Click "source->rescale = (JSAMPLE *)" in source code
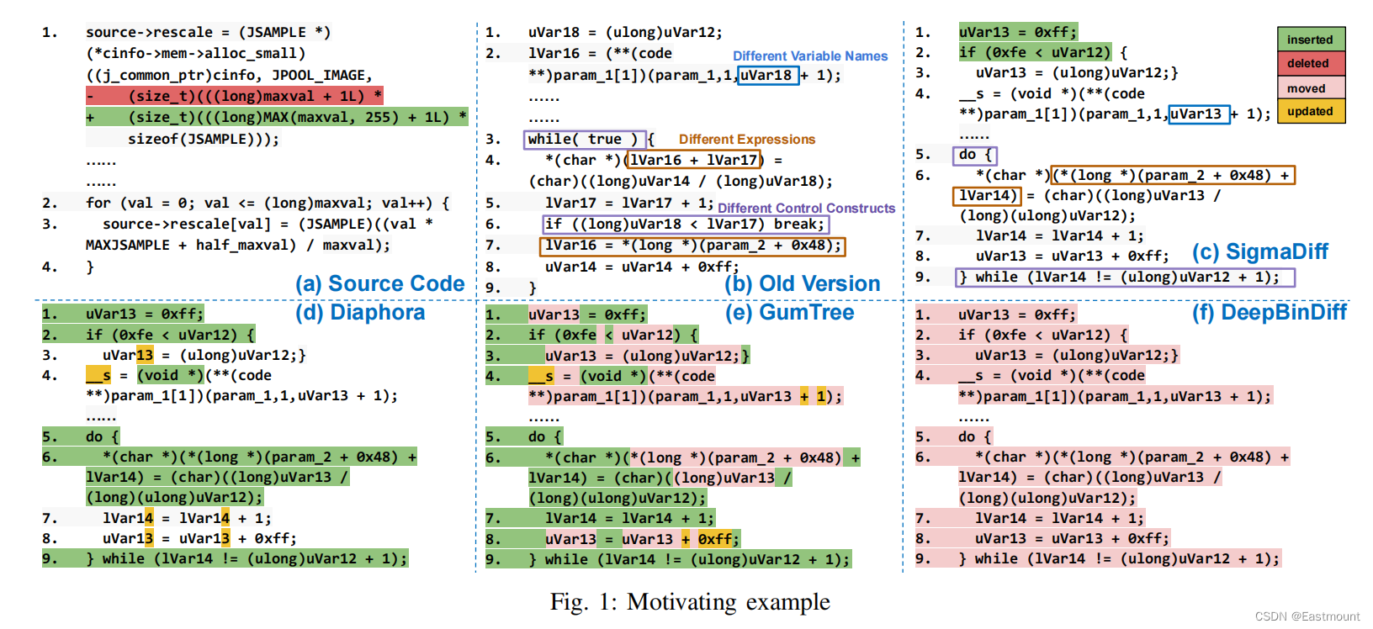The image size is (1373, 629). (x=208, y=32)
